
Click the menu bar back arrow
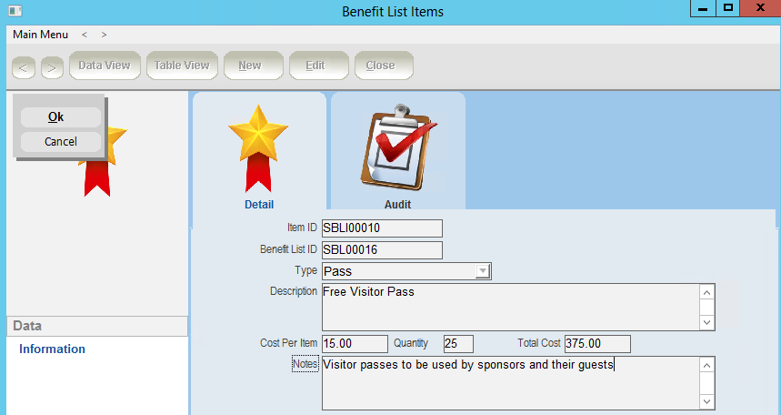tap(85, 35)
